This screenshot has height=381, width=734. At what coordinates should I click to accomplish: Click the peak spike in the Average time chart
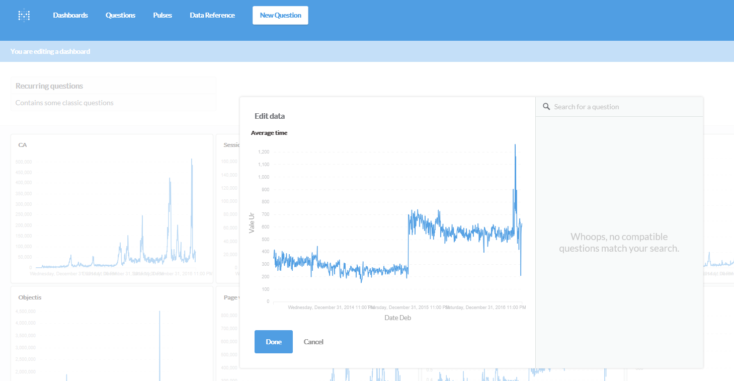[x=515, y=146]
